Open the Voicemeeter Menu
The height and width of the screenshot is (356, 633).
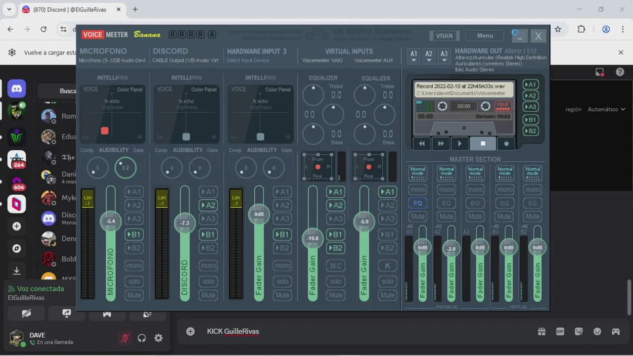485,36
